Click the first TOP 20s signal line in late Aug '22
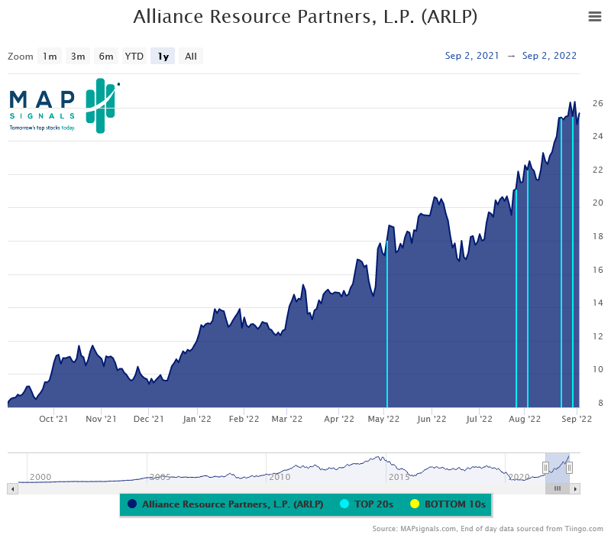Image resolution: width=611 pixels, height=535 pixels. tap(561, 263)
